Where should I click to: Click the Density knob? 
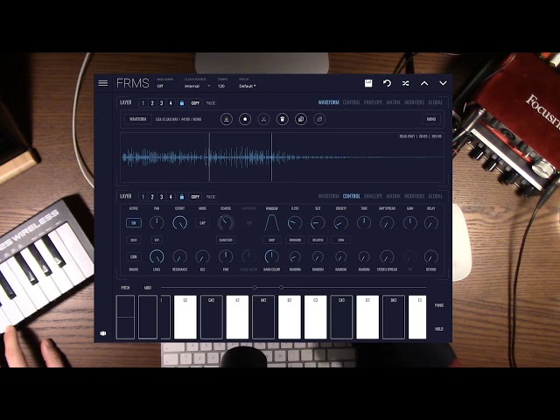pos(340,223)
